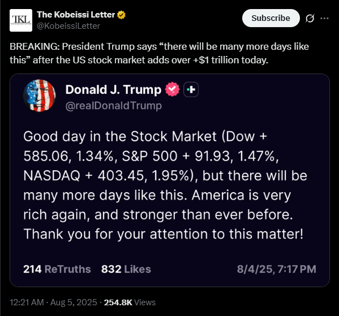Click the BREAKING headline post text

pyautogui.click(x=159, y=53)
